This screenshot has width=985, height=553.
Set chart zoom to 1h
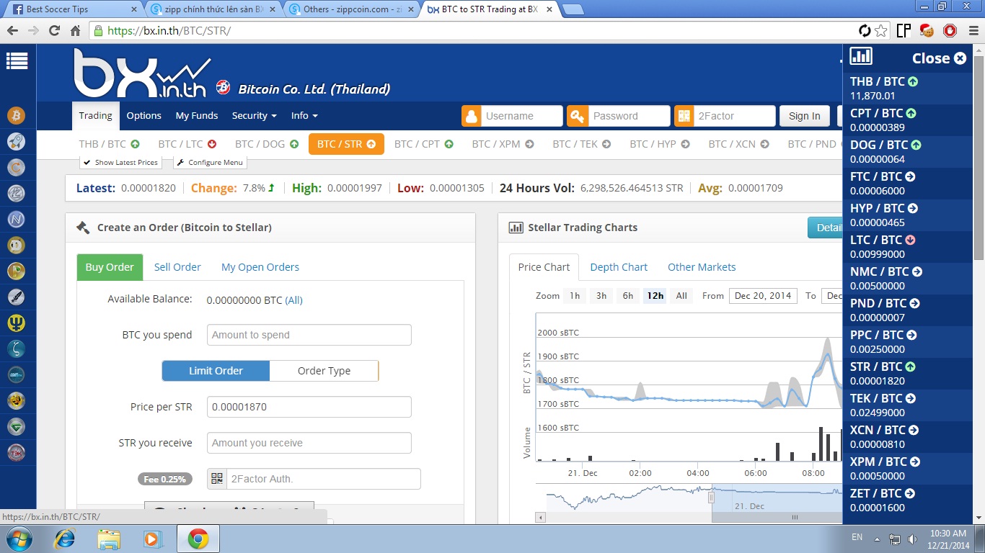[575, 296]
